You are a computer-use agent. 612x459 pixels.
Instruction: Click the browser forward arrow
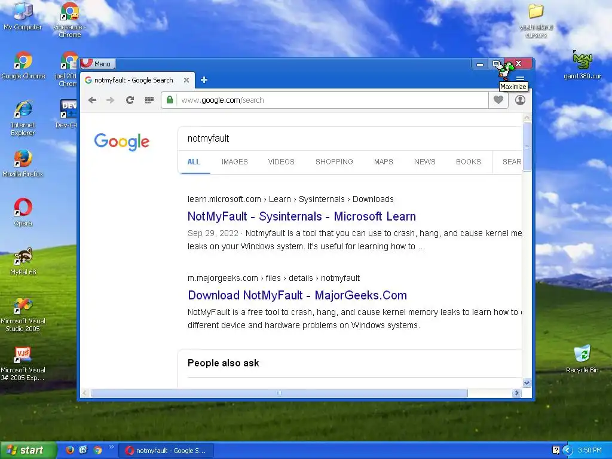(x=111, y=100)
